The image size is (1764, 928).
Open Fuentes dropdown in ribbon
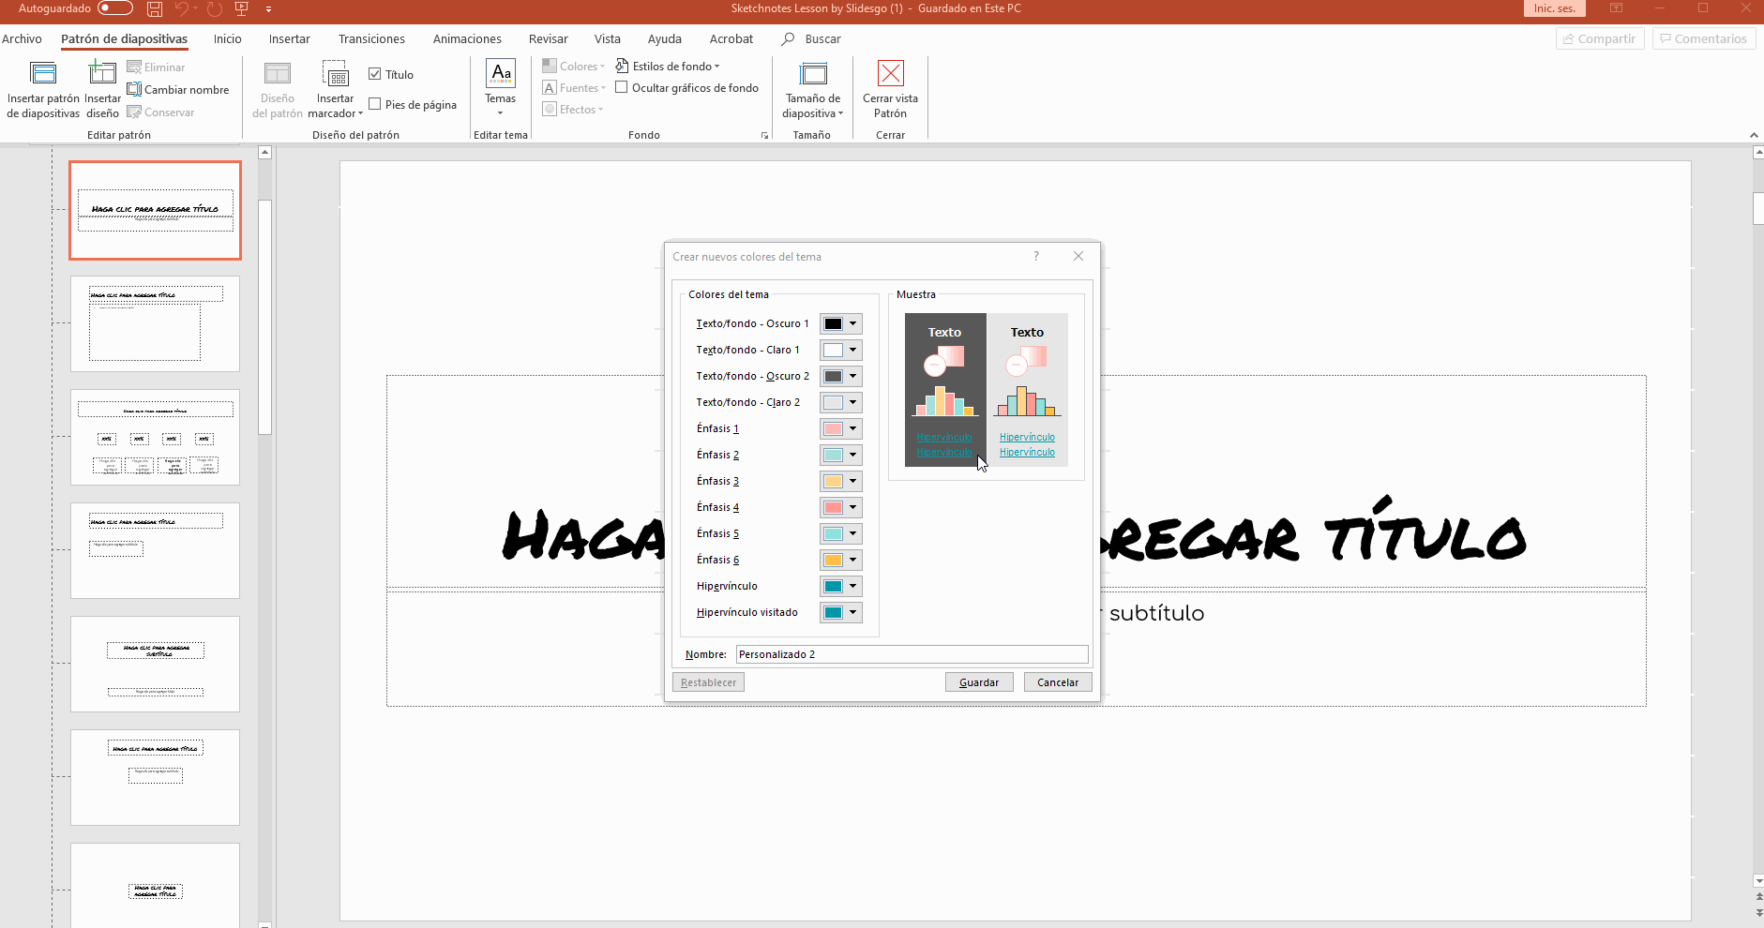coord(574,88)
